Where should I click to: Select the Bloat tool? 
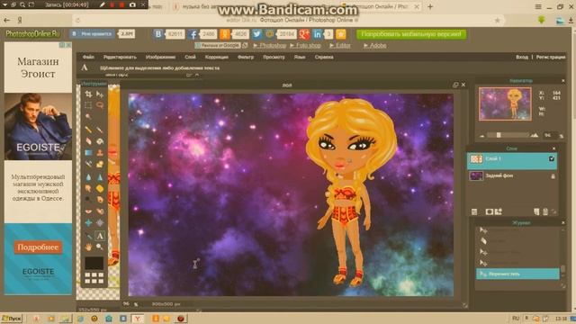tap(88, 222)
